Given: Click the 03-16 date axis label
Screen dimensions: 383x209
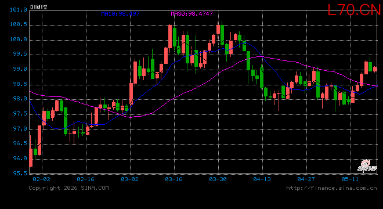Looking at the screenshot, I should pyautogui.click(x=174, y=179).
